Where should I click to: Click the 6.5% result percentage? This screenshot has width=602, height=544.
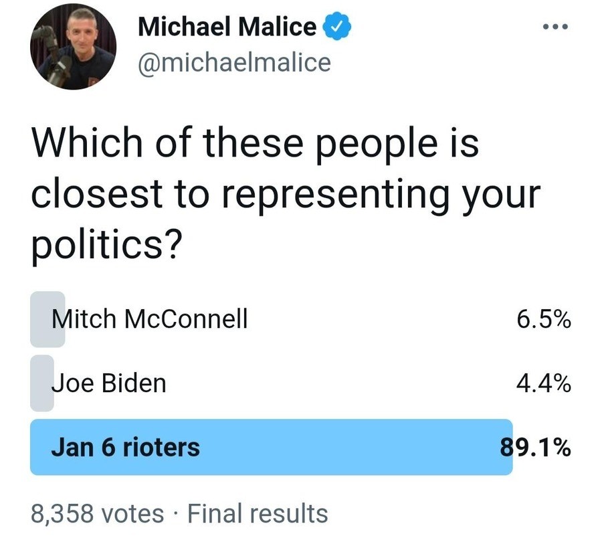coord(544,319)
